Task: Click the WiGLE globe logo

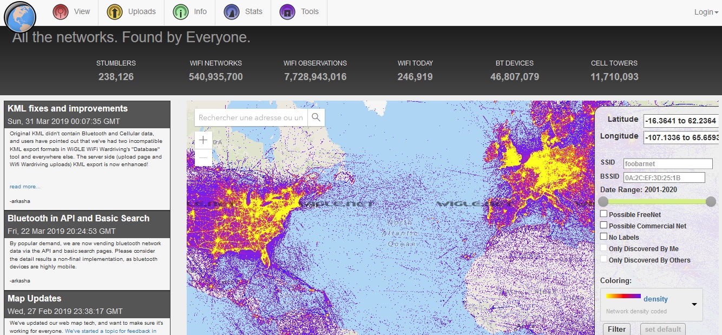Action: tap(19, 17)
